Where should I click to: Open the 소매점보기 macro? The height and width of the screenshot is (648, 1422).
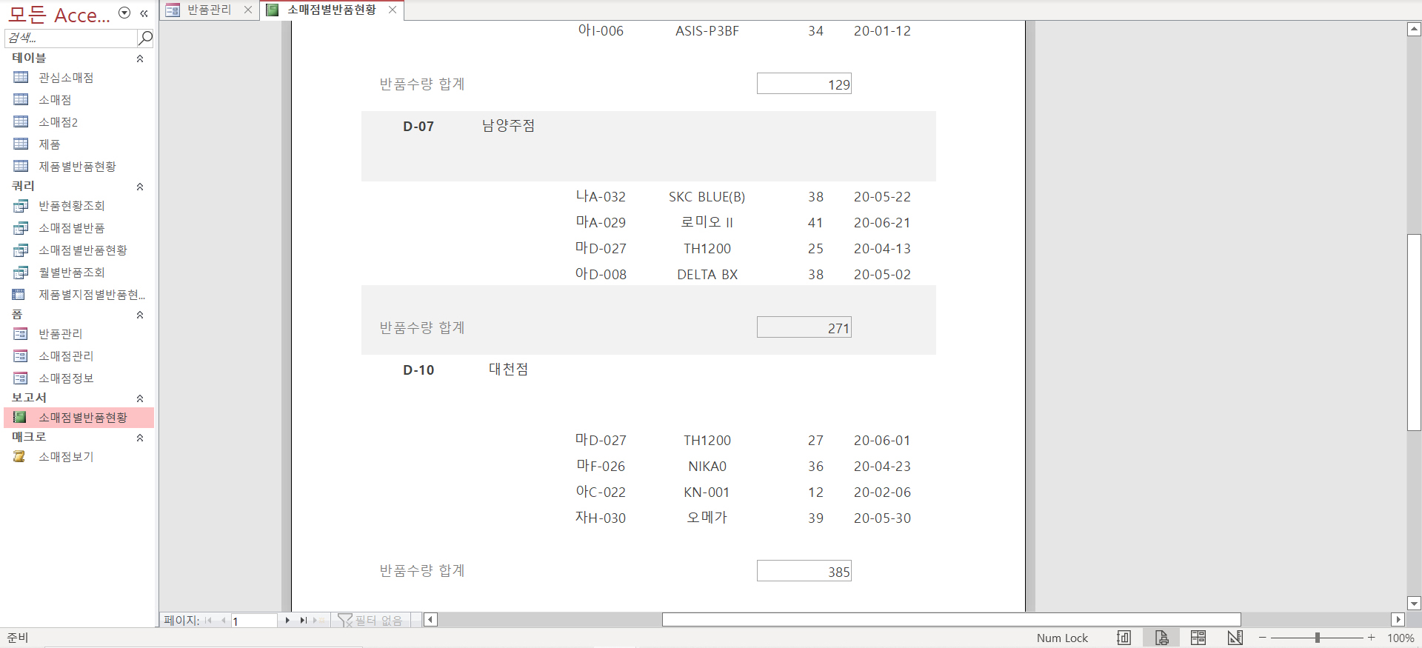click(66, 457)
